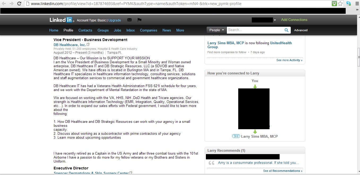This screenshot has width=360, height=175.
Task: Click the blue search magnifier icon
Action: (x=287, y=30)
